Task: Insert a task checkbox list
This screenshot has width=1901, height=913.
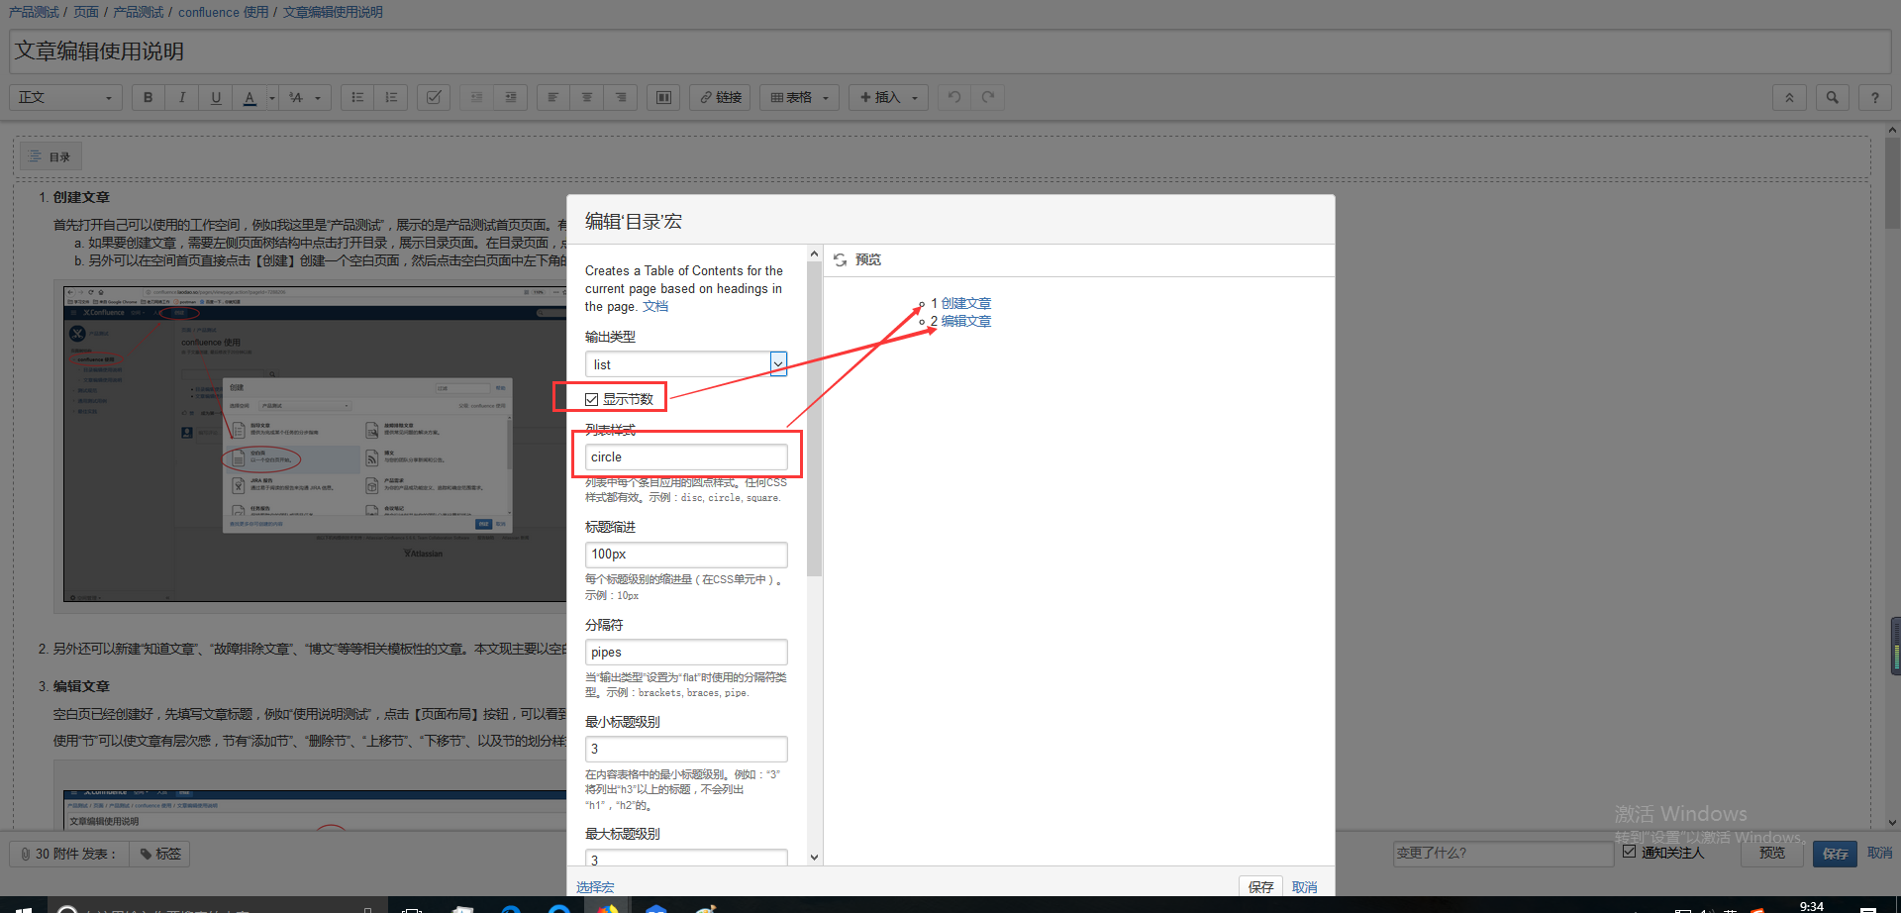Action: pyautogui.click(x=433, y=97)
